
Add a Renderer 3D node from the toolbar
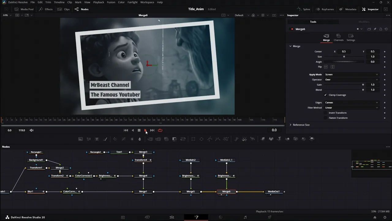tap(312, 139)
